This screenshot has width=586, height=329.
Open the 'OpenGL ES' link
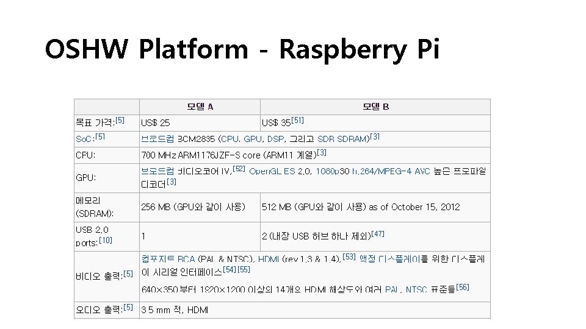272,171
